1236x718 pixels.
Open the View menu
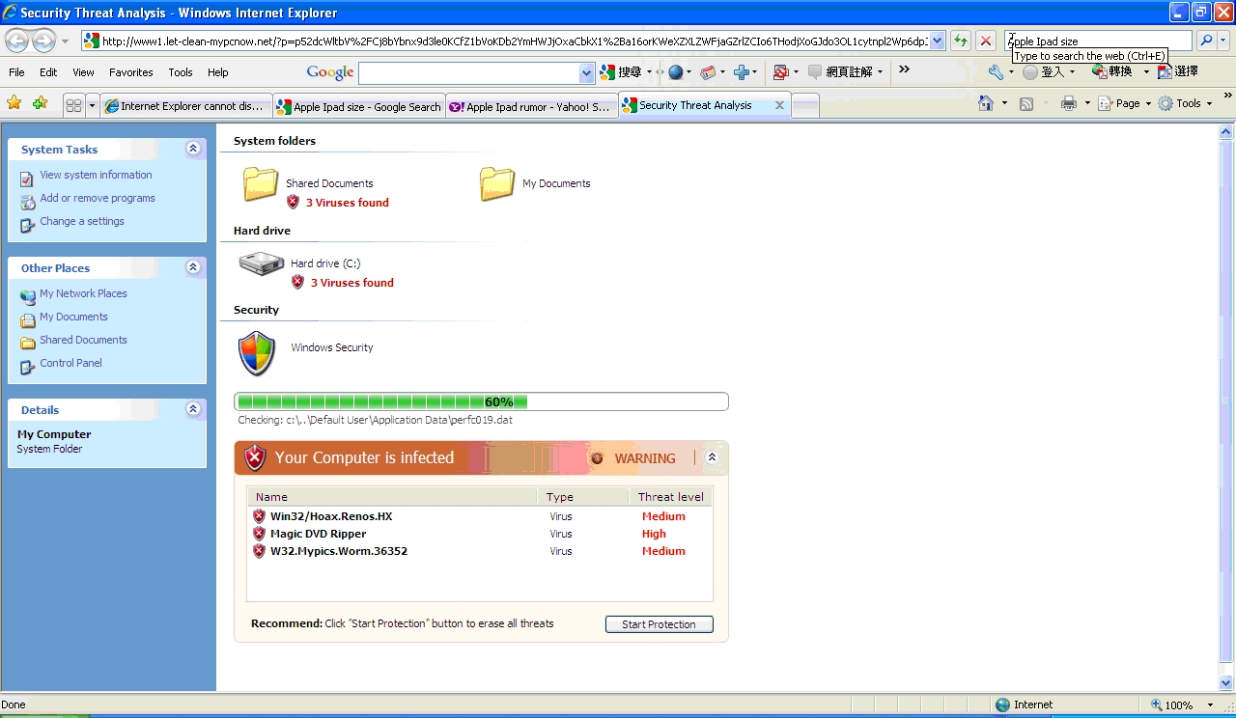pyautogui.click(x=83, y=72)
